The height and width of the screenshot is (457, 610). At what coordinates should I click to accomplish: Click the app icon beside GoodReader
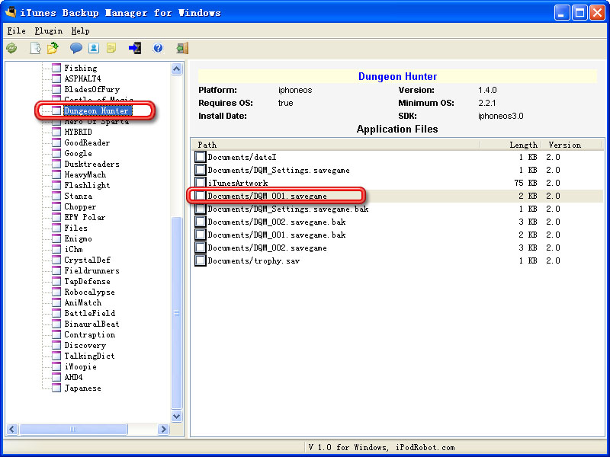[x=56, y=142]
